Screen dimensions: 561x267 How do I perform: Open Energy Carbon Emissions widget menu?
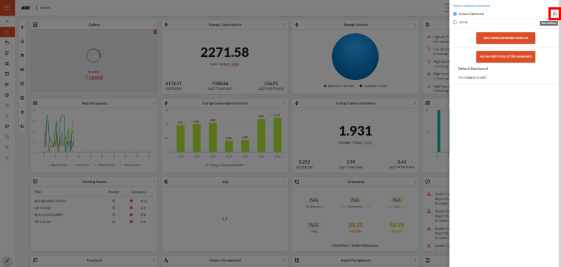tap(415, 103)
